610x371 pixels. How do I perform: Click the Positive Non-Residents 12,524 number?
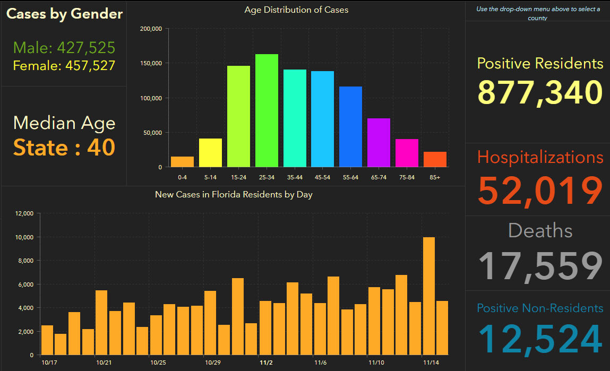540,340
